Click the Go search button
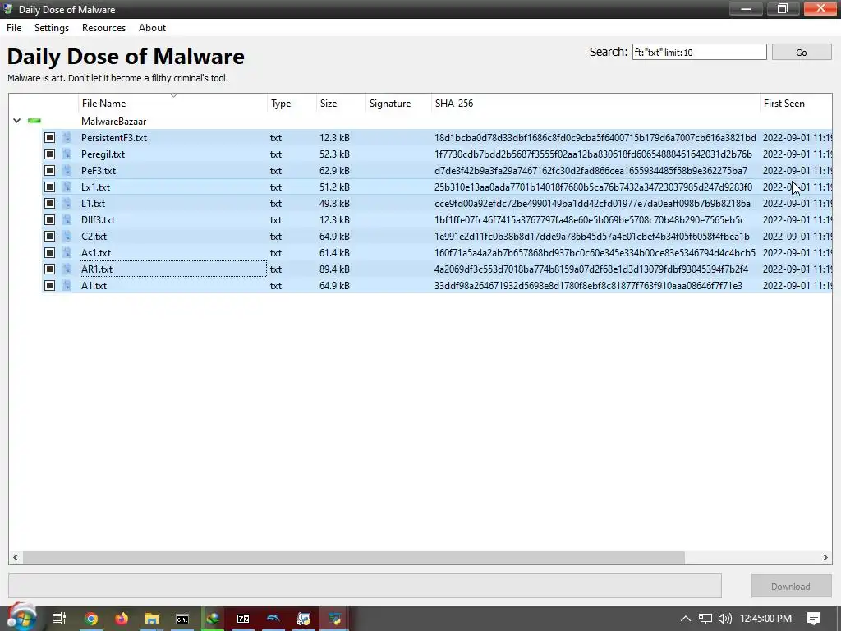841x631 pixels. (802, 52)
